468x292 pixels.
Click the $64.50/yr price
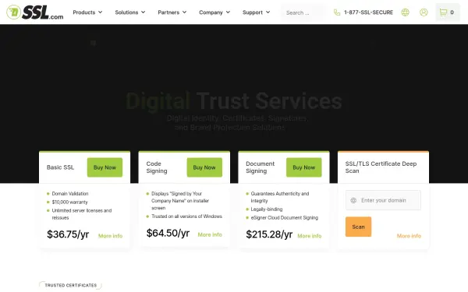click(168, 233)
